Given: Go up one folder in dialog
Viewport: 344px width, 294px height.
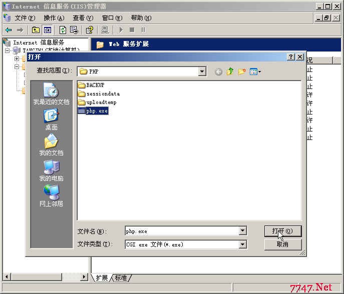Looking at the screenshot, I should pos(230,71).
